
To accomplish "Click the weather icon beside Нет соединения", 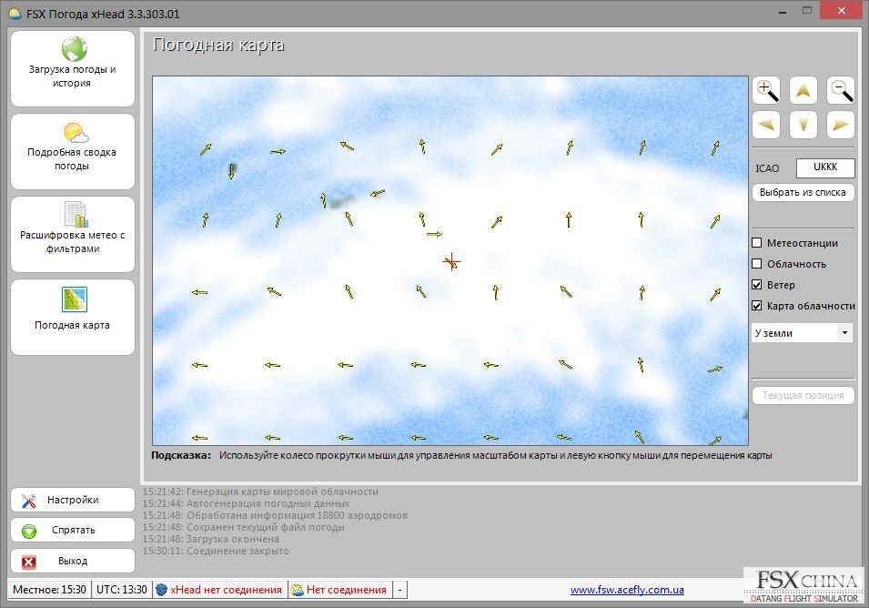I will point(297,590).
